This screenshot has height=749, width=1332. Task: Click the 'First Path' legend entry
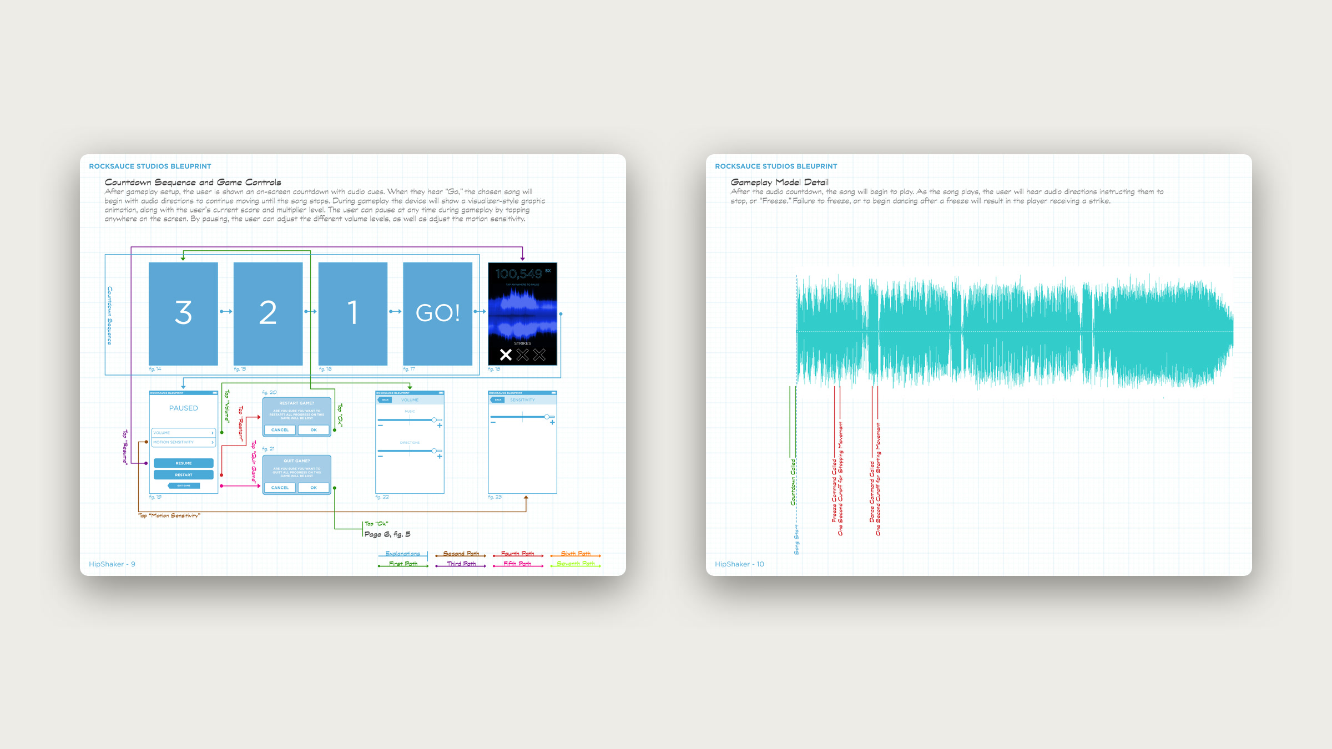point(403,564)
